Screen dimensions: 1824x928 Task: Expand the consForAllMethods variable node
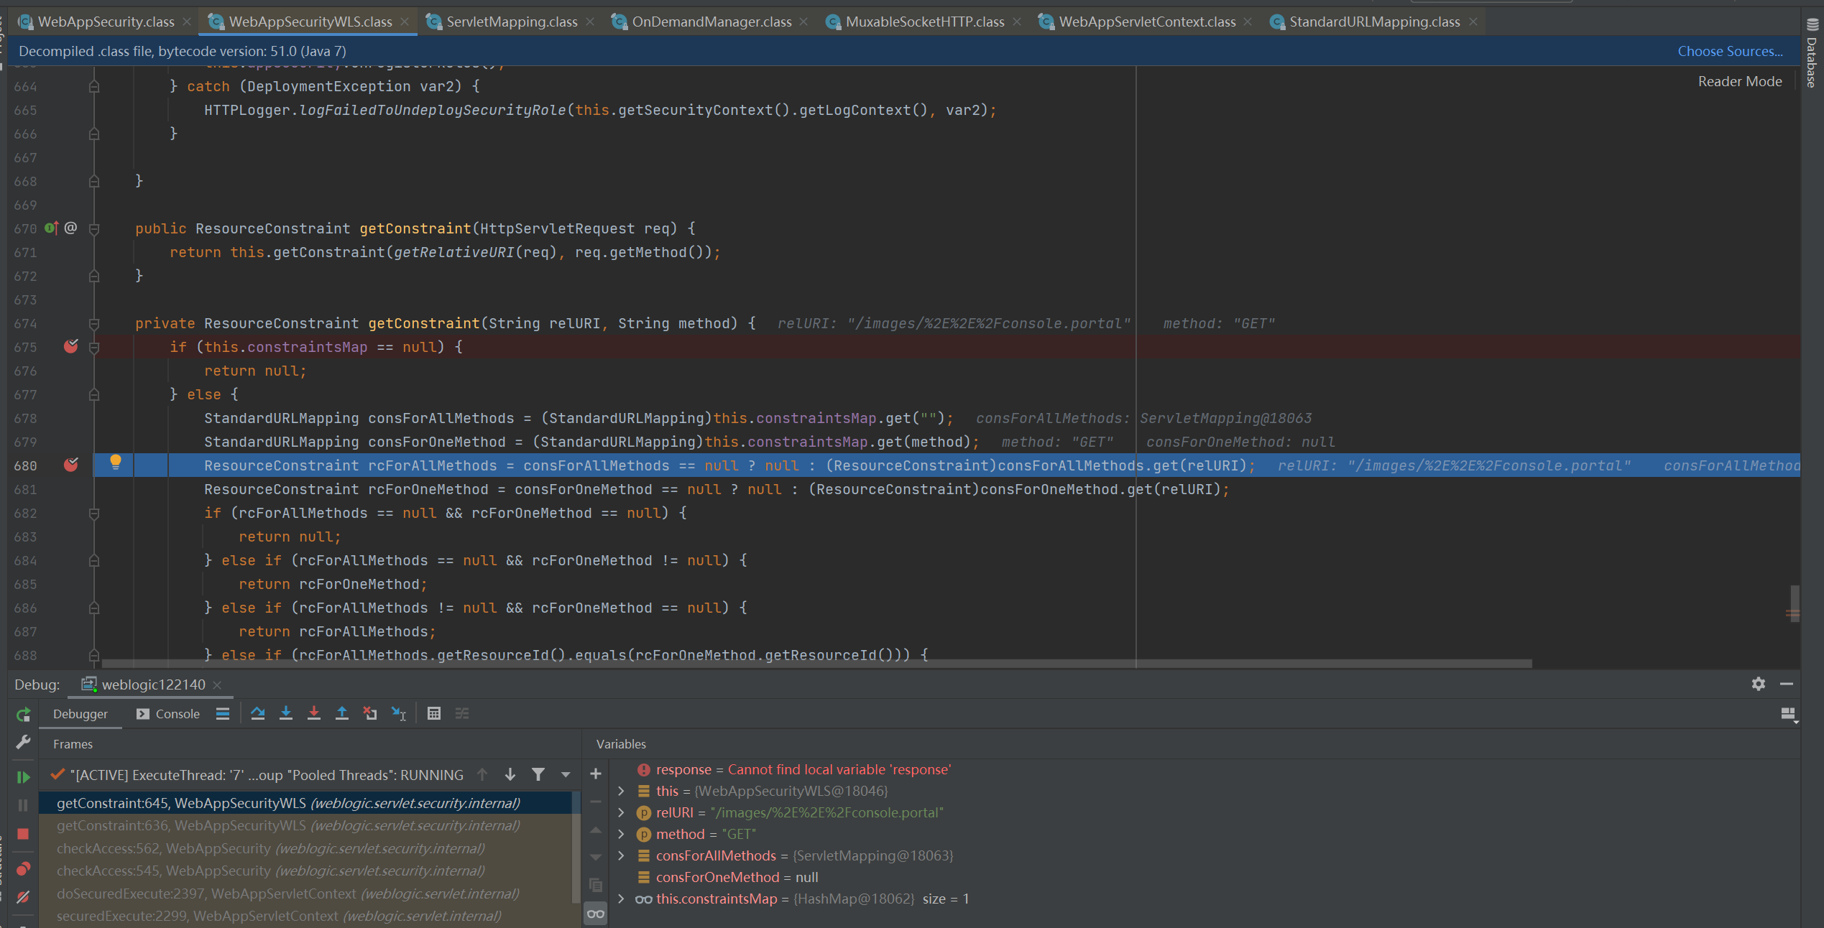(x=622, y=855)
